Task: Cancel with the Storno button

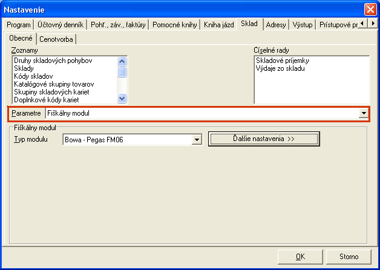Action: [x=348, y=256]
